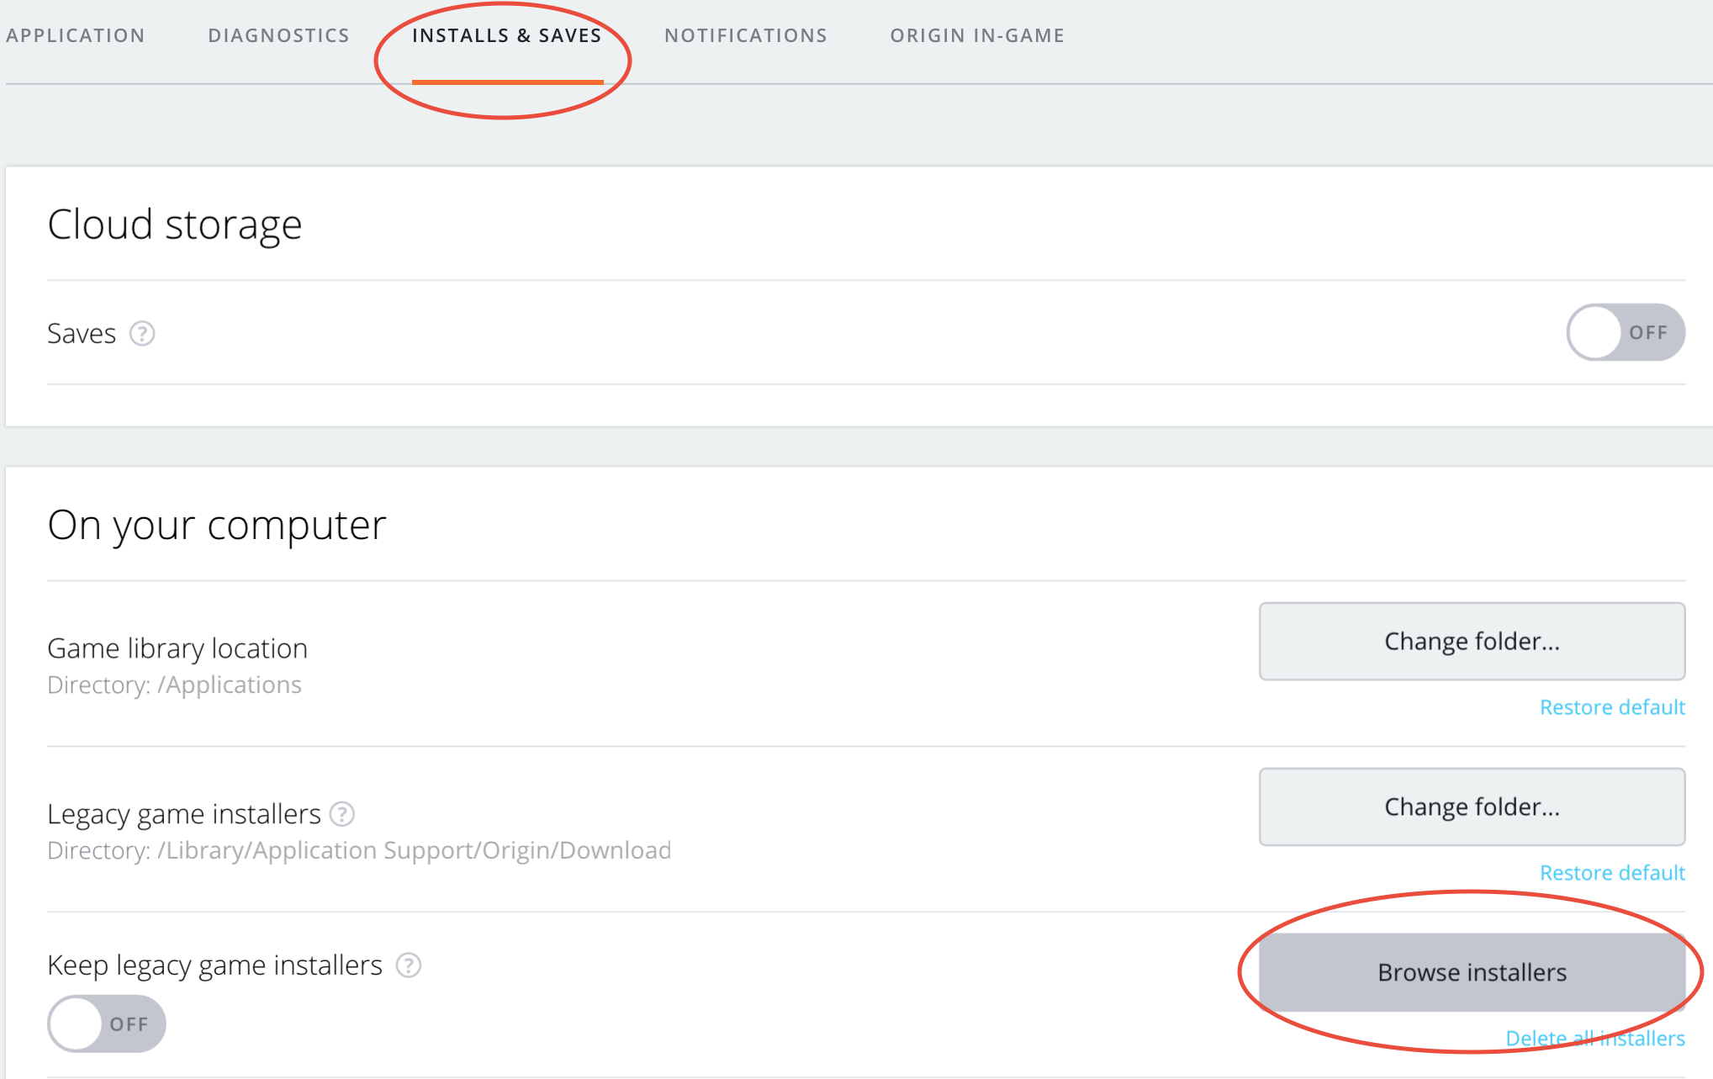Image resolution: width=1713 pixels, height=1079 pixels.
Task: Toggle Keep legacy game installers switch
Action: point(107,1023)
